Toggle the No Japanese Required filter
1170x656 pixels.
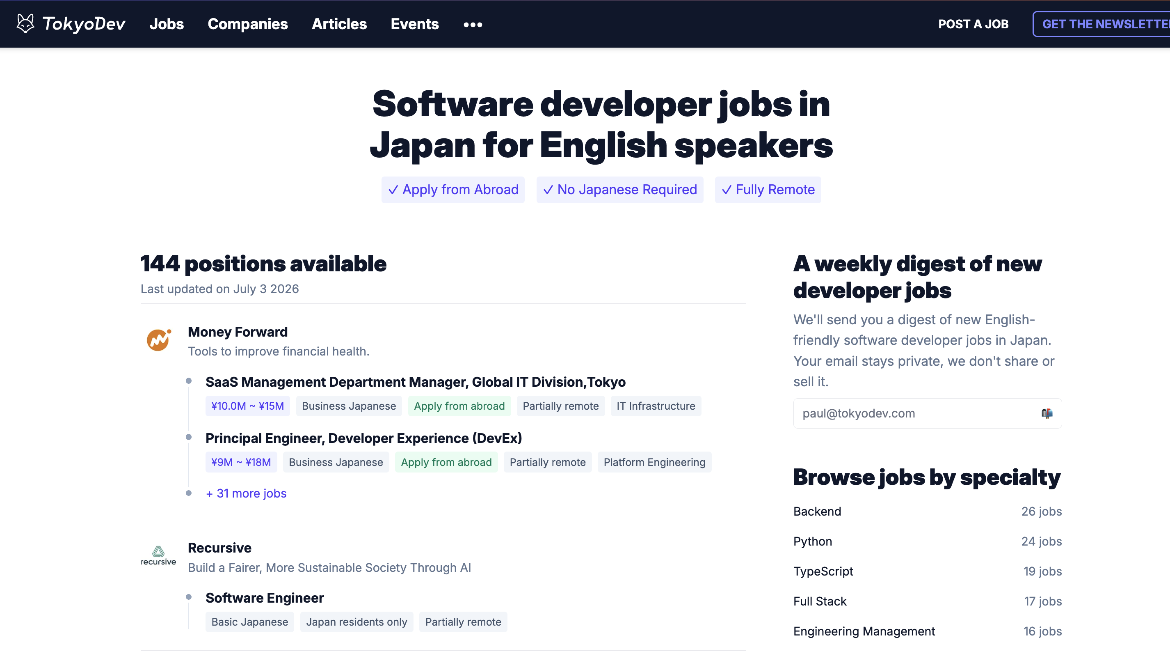coord(619,190)
